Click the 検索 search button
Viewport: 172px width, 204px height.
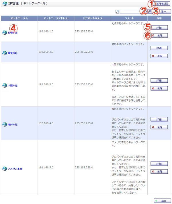tap(148, 11)
